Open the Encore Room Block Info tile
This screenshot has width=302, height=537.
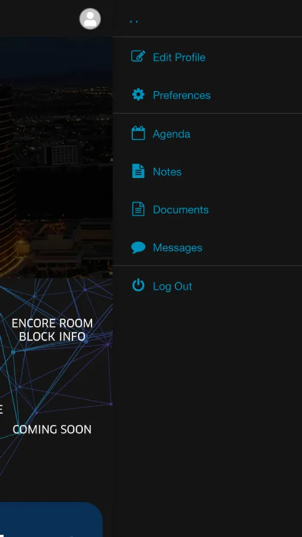pyautogui.click(x=52, y=330)
